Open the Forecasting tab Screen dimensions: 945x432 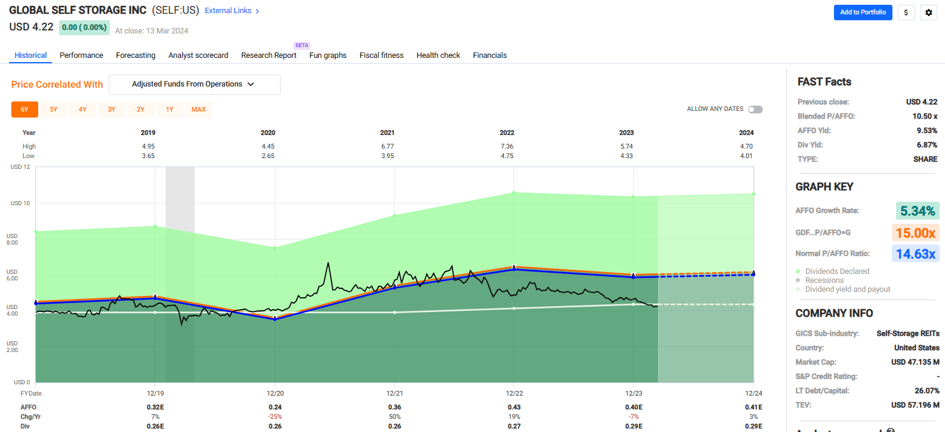(x=136, y=55)
